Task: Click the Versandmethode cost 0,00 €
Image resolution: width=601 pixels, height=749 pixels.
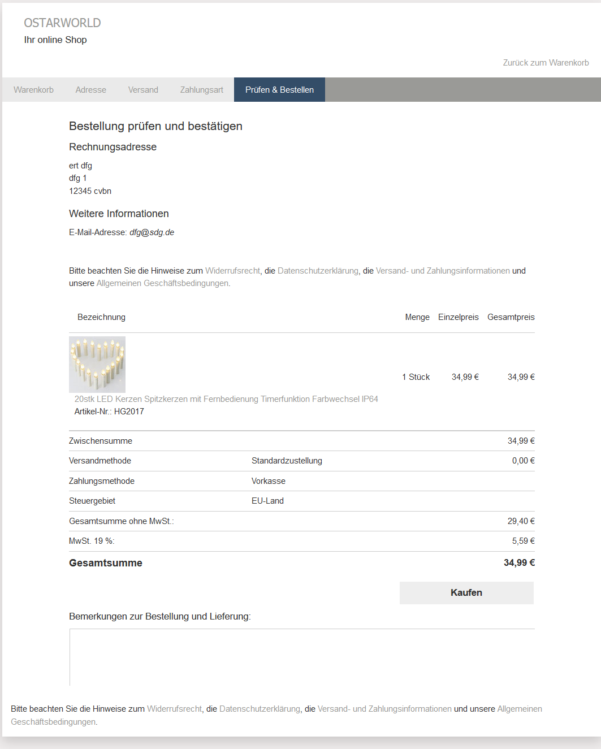Action: click(x=523, y=461)
